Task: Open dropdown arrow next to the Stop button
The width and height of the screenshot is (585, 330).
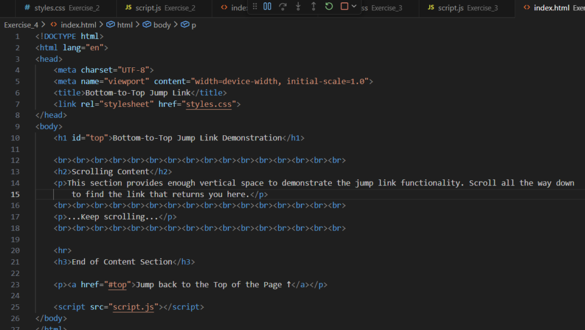Action: 354,6
